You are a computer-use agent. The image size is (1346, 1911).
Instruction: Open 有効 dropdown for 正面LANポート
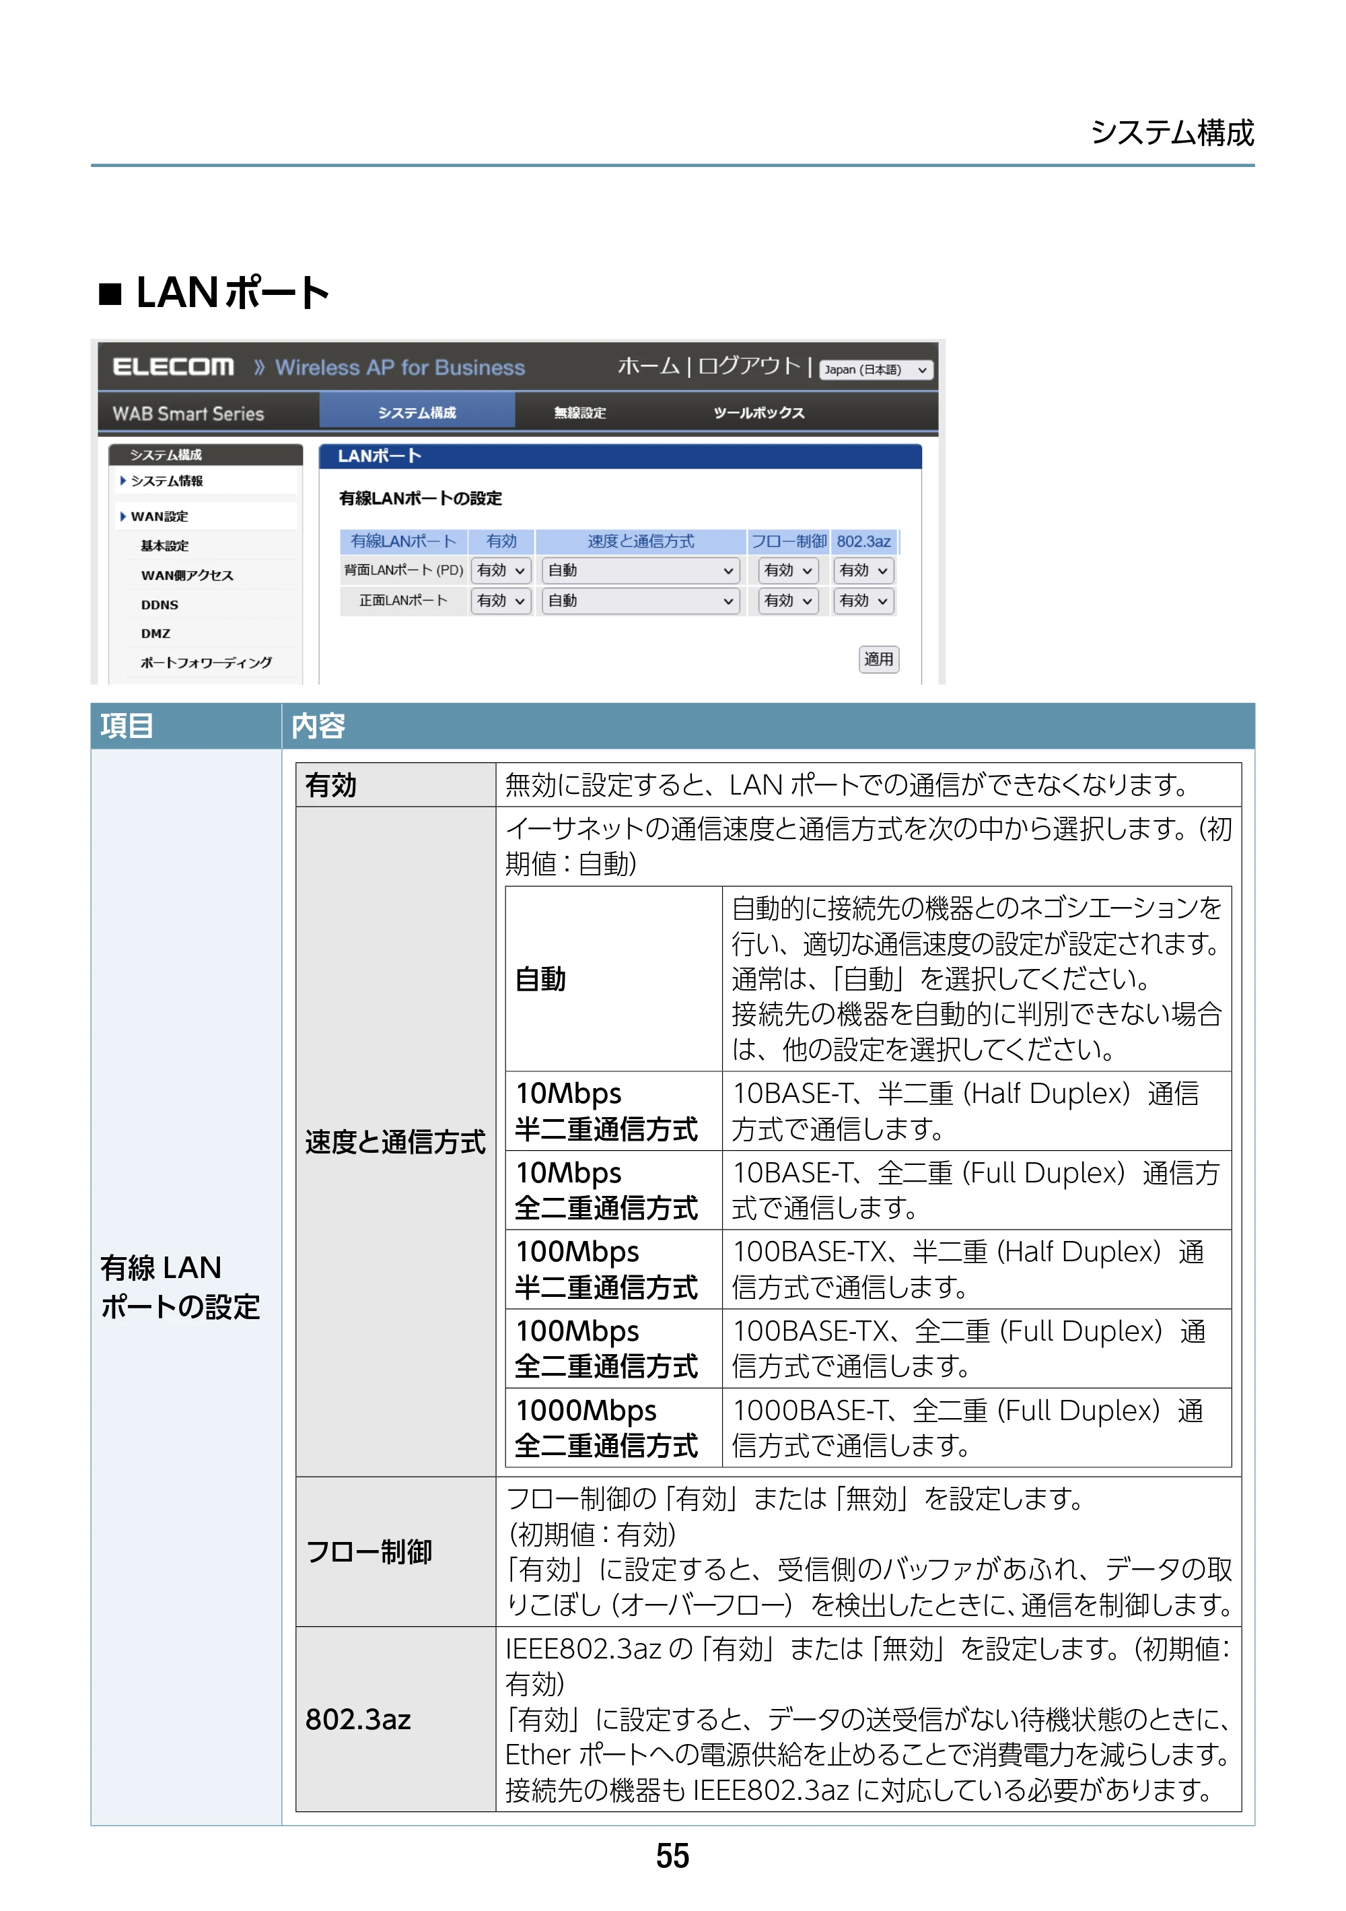(501, 601)
